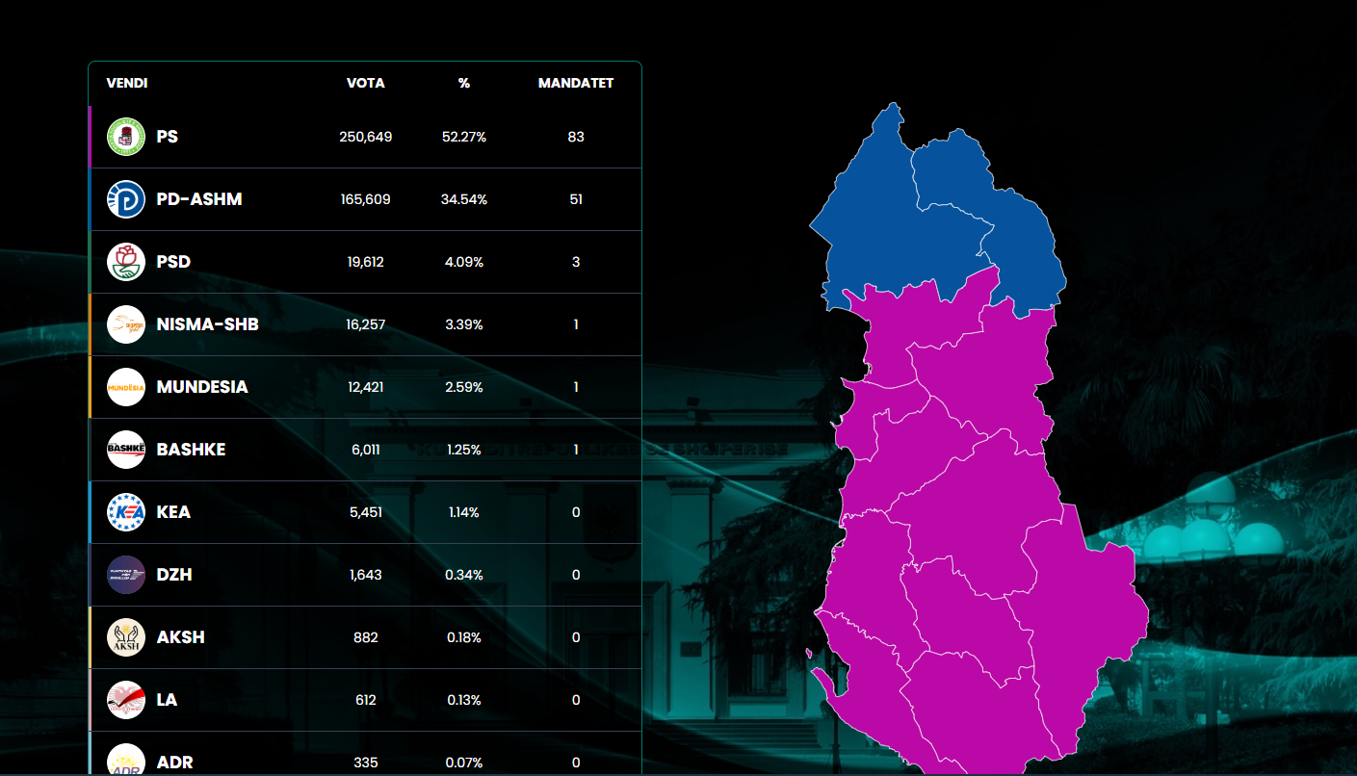Viewport: 1357px width, 776px height.
Task: Click the magenta color bar beside PS
Action: pos(90,137)
